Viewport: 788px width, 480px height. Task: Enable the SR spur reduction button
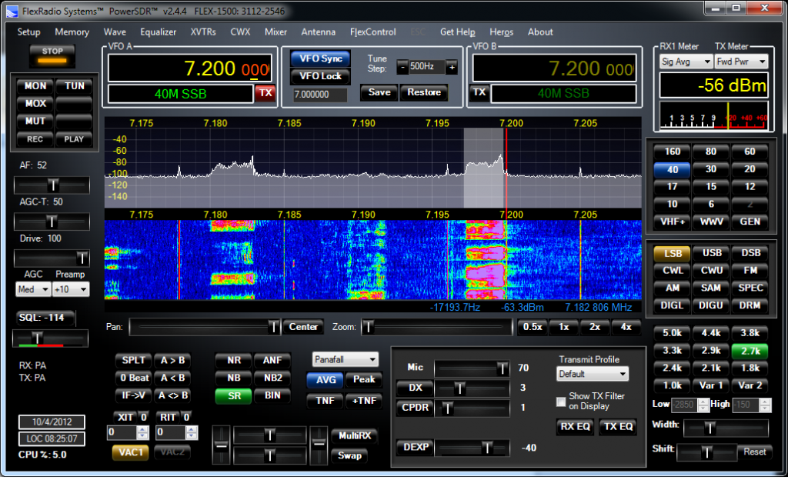point(234,395)
